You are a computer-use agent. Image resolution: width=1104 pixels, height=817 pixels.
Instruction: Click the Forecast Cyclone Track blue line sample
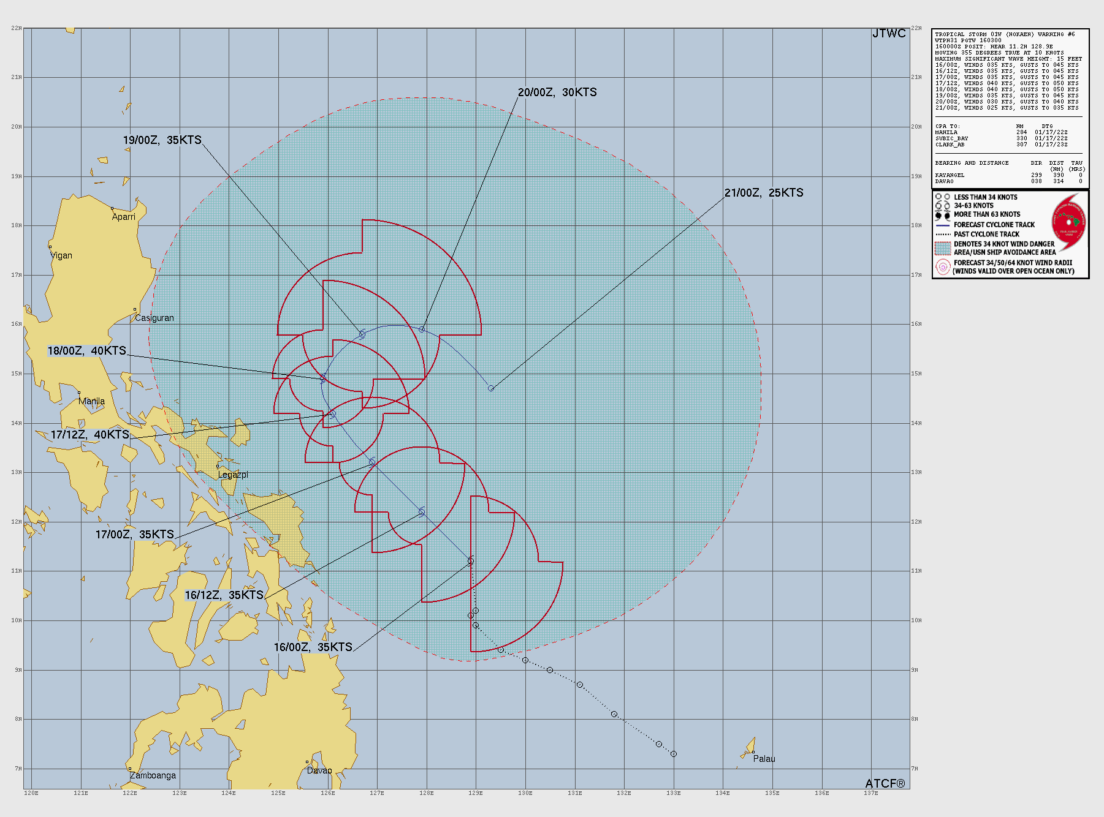(943, 225)
